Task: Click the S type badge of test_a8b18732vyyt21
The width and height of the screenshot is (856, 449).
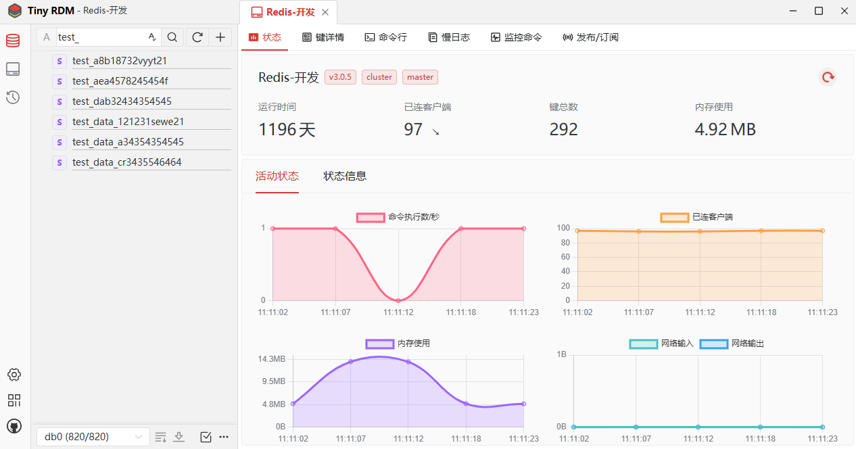Action: coord(60,61)
